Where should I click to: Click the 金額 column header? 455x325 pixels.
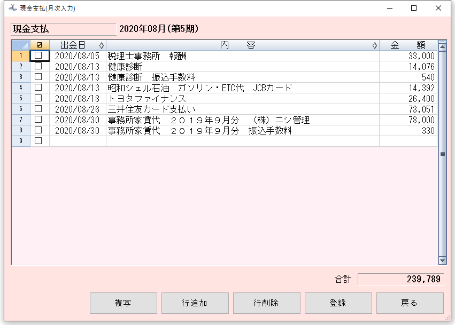[x=408, y=45]
